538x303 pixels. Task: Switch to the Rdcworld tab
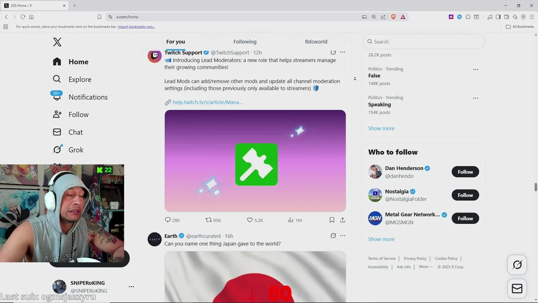316,42
